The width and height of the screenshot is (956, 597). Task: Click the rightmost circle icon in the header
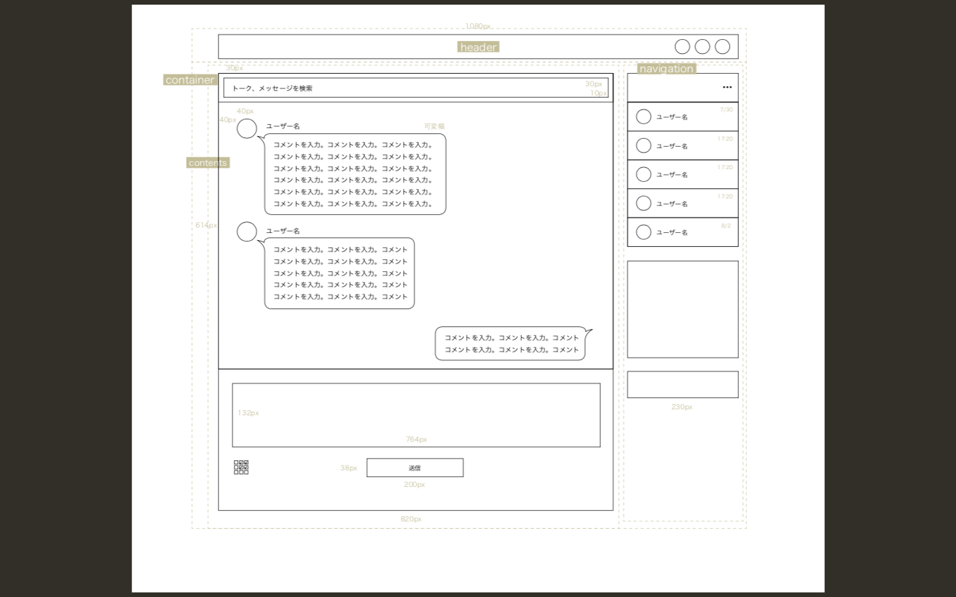[722, 46]
